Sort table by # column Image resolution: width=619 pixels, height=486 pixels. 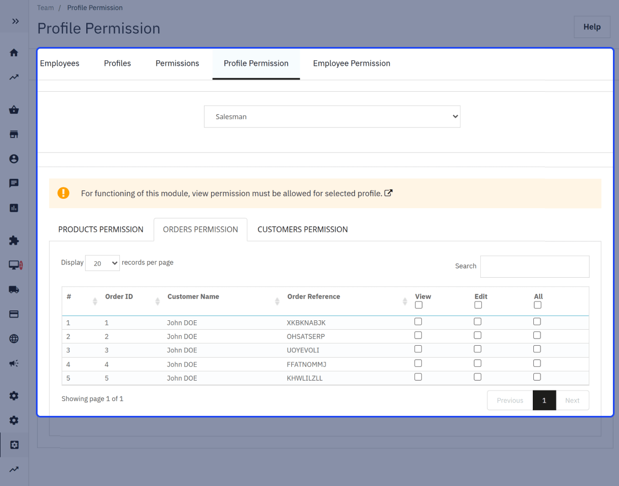(95, 302)
